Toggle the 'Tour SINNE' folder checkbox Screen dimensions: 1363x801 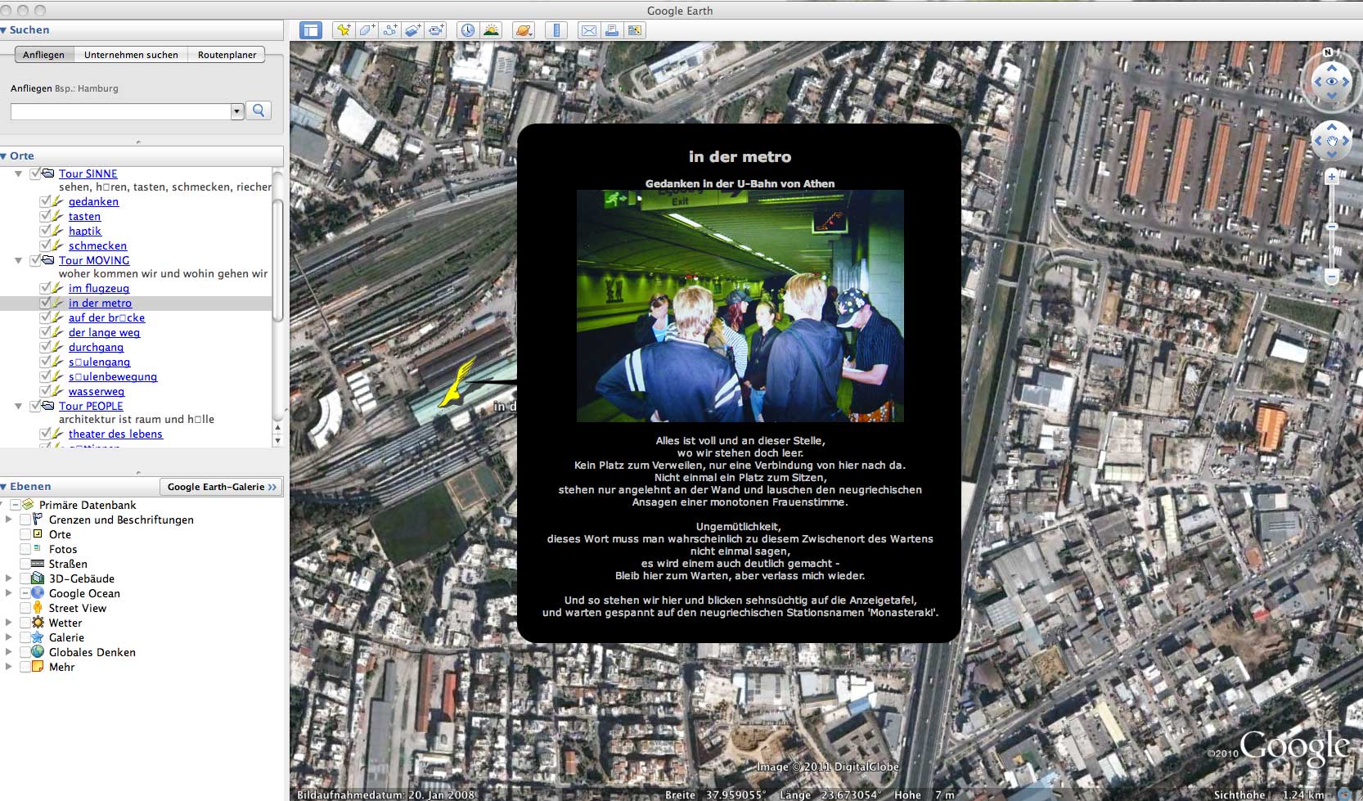click(35, 173)
